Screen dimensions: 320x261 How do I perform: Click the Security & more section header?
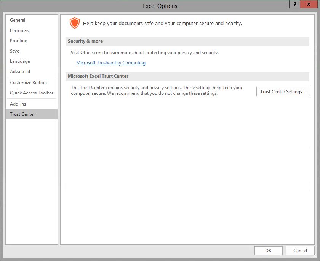[x=187, y=41]
